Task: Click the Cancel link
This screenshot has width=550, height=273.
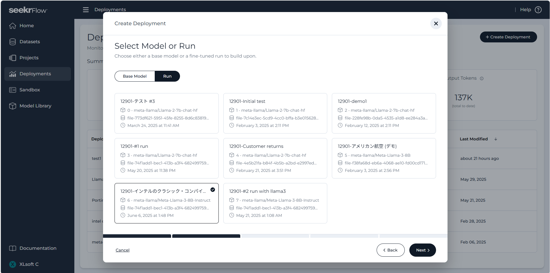Action: pos(123,250)
